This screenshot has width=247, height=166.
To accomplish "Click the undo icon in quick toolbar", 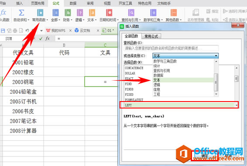I will [27, 30].
